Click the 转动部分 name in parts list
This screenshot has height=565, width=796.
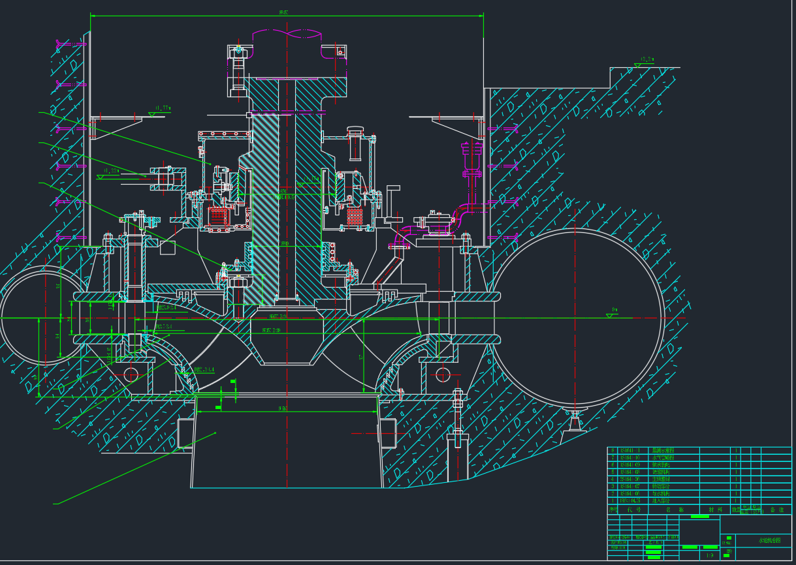point(661,487)
